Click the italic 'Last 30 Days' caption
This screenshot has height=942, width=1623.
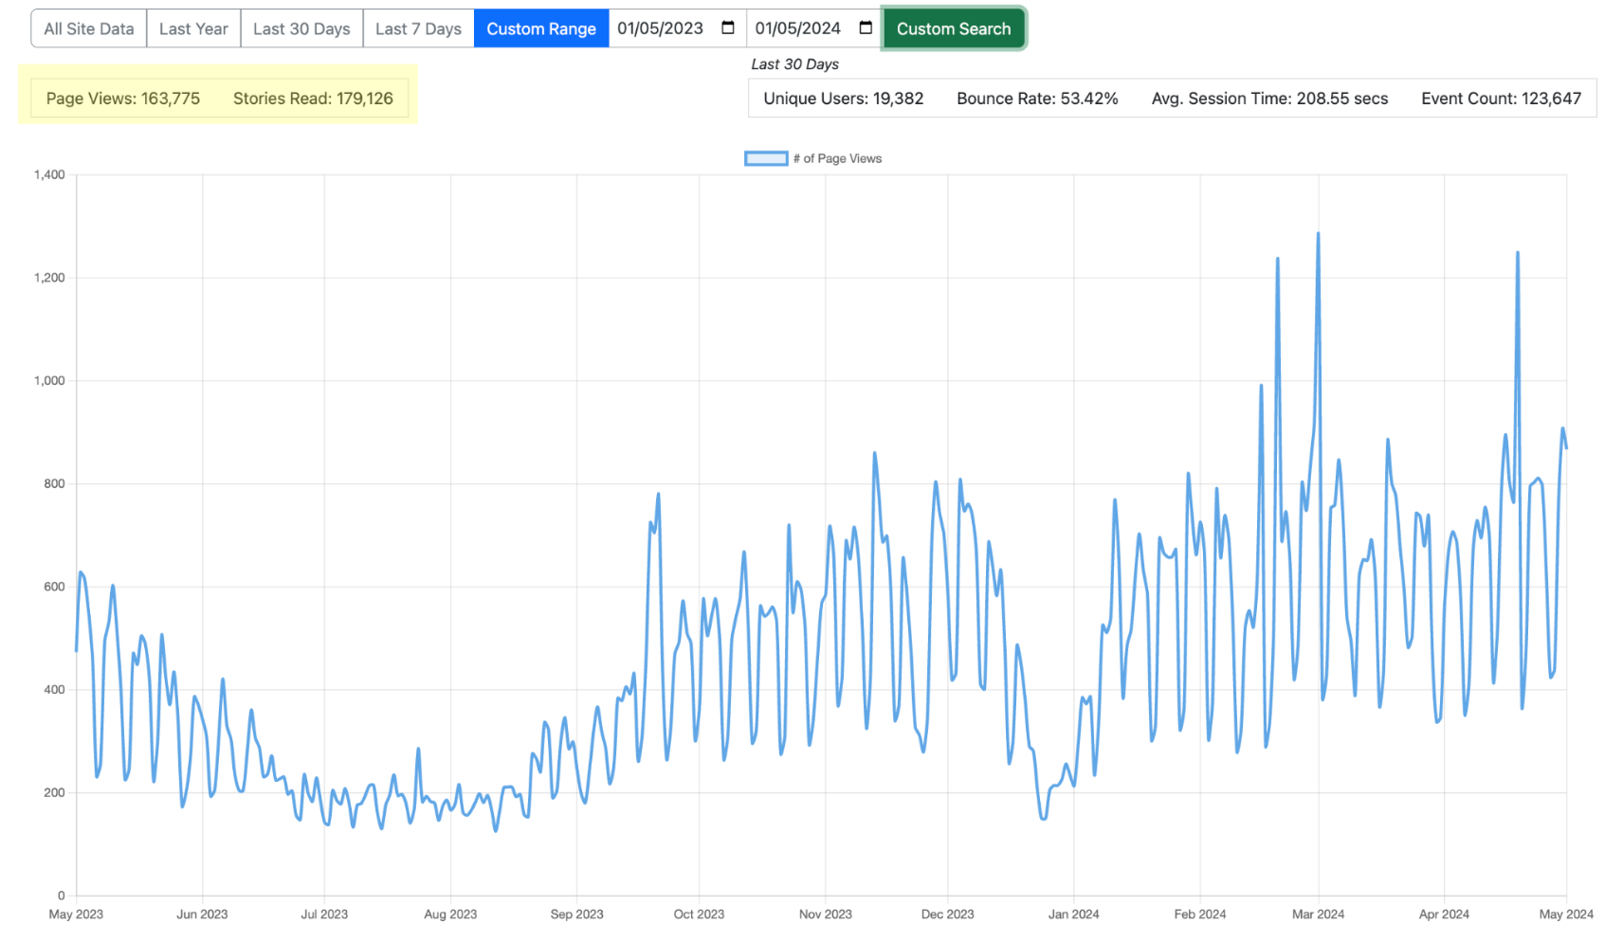(794, 64)
